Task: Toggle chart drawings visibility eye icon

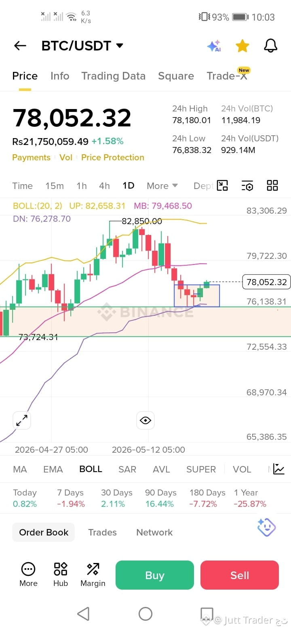Action: pos(145,420)
